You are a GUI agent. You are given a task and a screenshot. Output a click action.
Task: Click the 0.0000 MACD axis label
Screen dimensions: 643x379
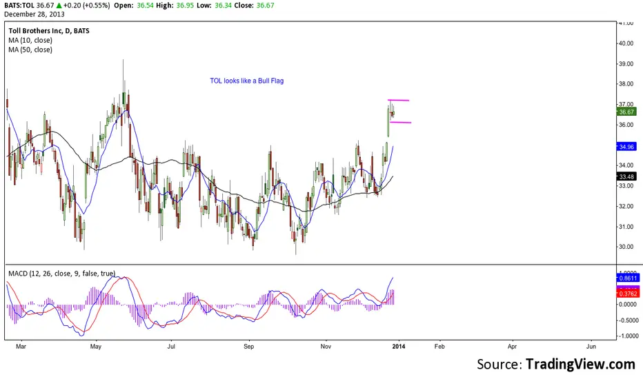[x=628, y=305]
